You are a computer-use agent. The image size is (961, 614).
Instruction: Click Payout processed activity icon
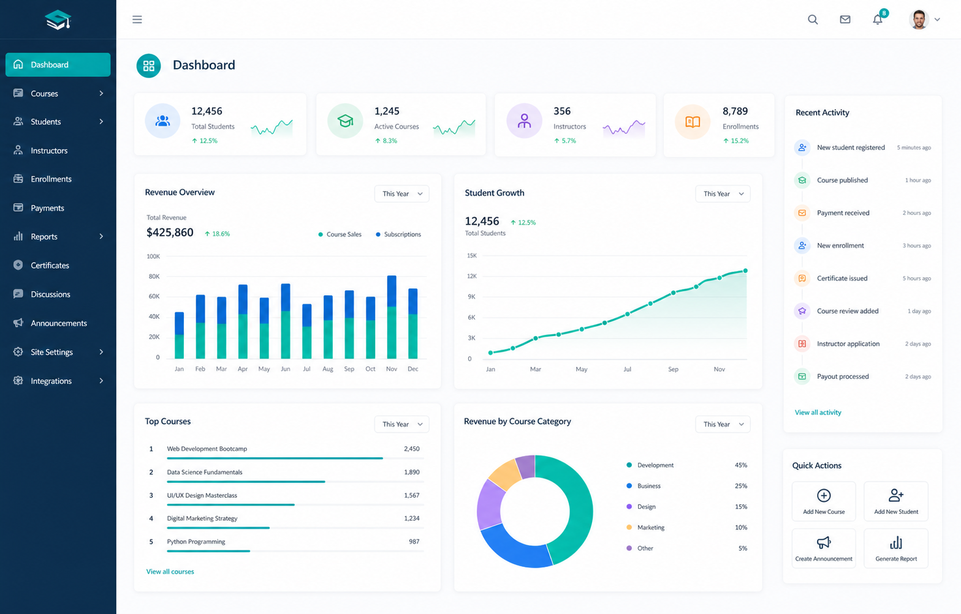pyautogui.click(x=802, y=376)
